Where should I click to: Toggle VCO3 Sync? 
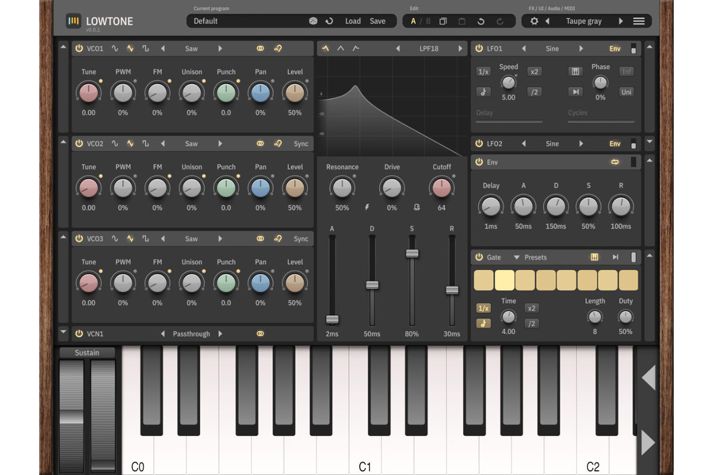click(x=301, y=239)
